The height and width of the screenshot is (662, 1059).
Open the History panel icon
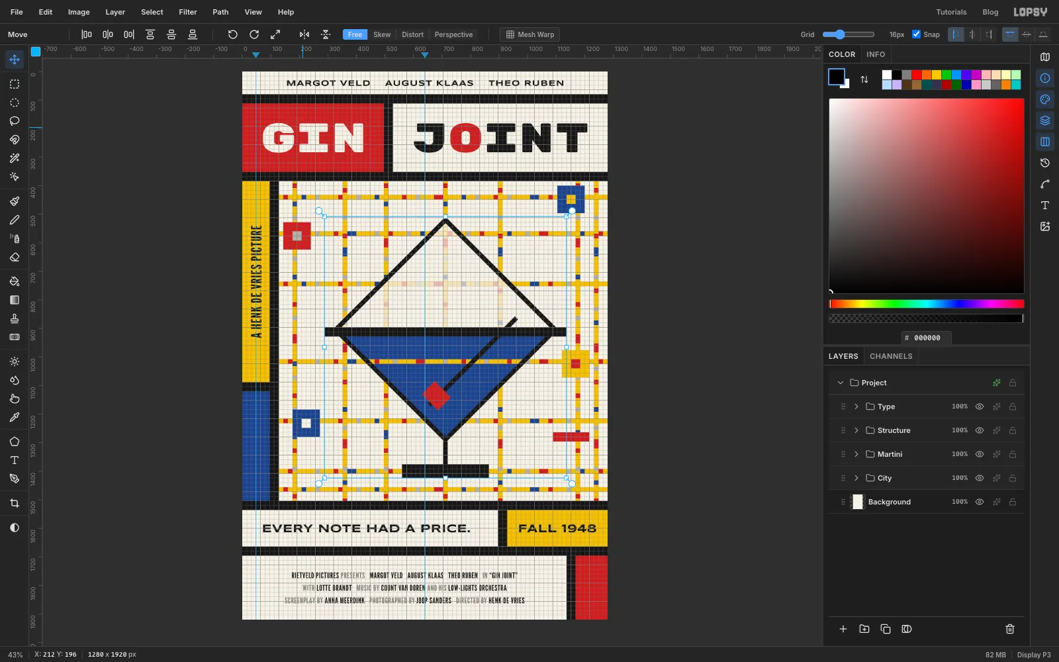[1045, 163]
